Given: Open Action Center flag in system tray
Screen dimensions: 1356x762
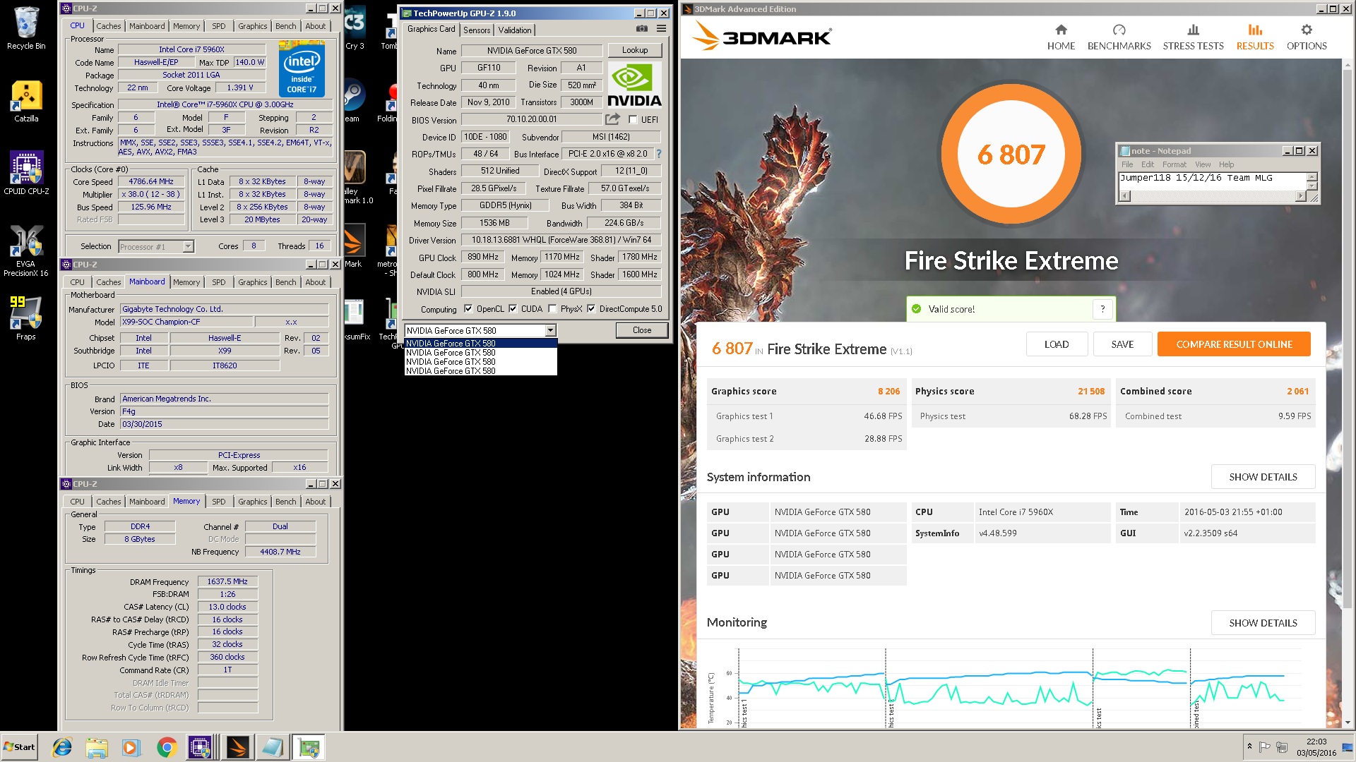Looking at the screenshot, I should point(1264,747).
